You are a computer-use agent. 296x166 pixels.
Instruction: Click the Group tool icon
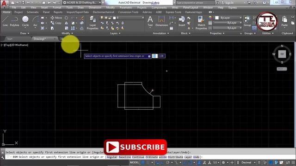(x=247, y=21)
